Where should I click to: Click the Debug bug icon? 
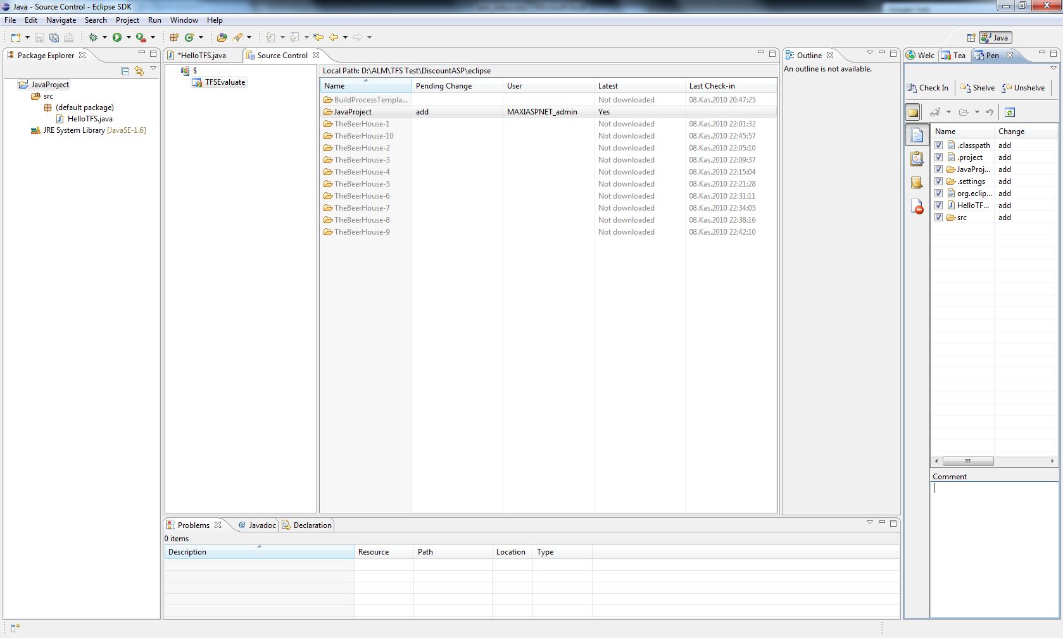pos(93,37)
